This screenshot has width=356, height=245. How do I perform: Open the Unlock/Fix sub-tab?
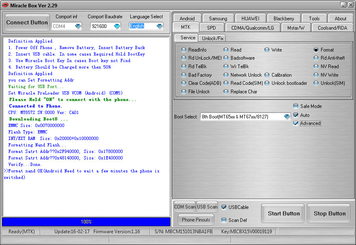[213, 38]
